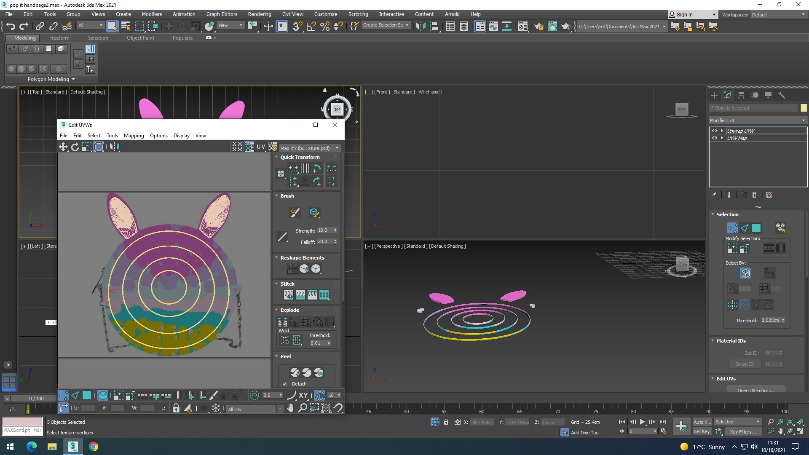The height and width of the screenshot is (455, 809).
Task: Open the Tools menu in Edit UVWs window
Action: (112, 136)
